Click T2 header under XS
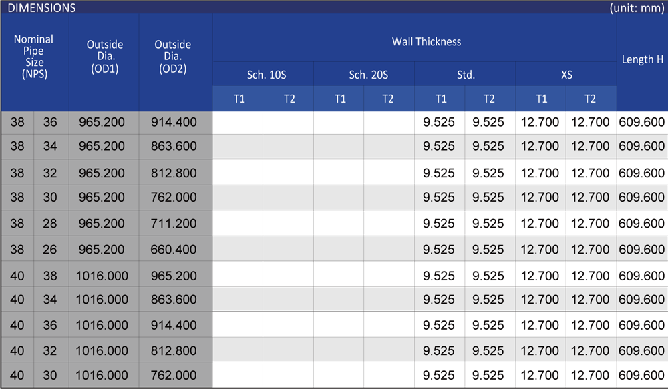The image size is (668, 389). point(590,99)
